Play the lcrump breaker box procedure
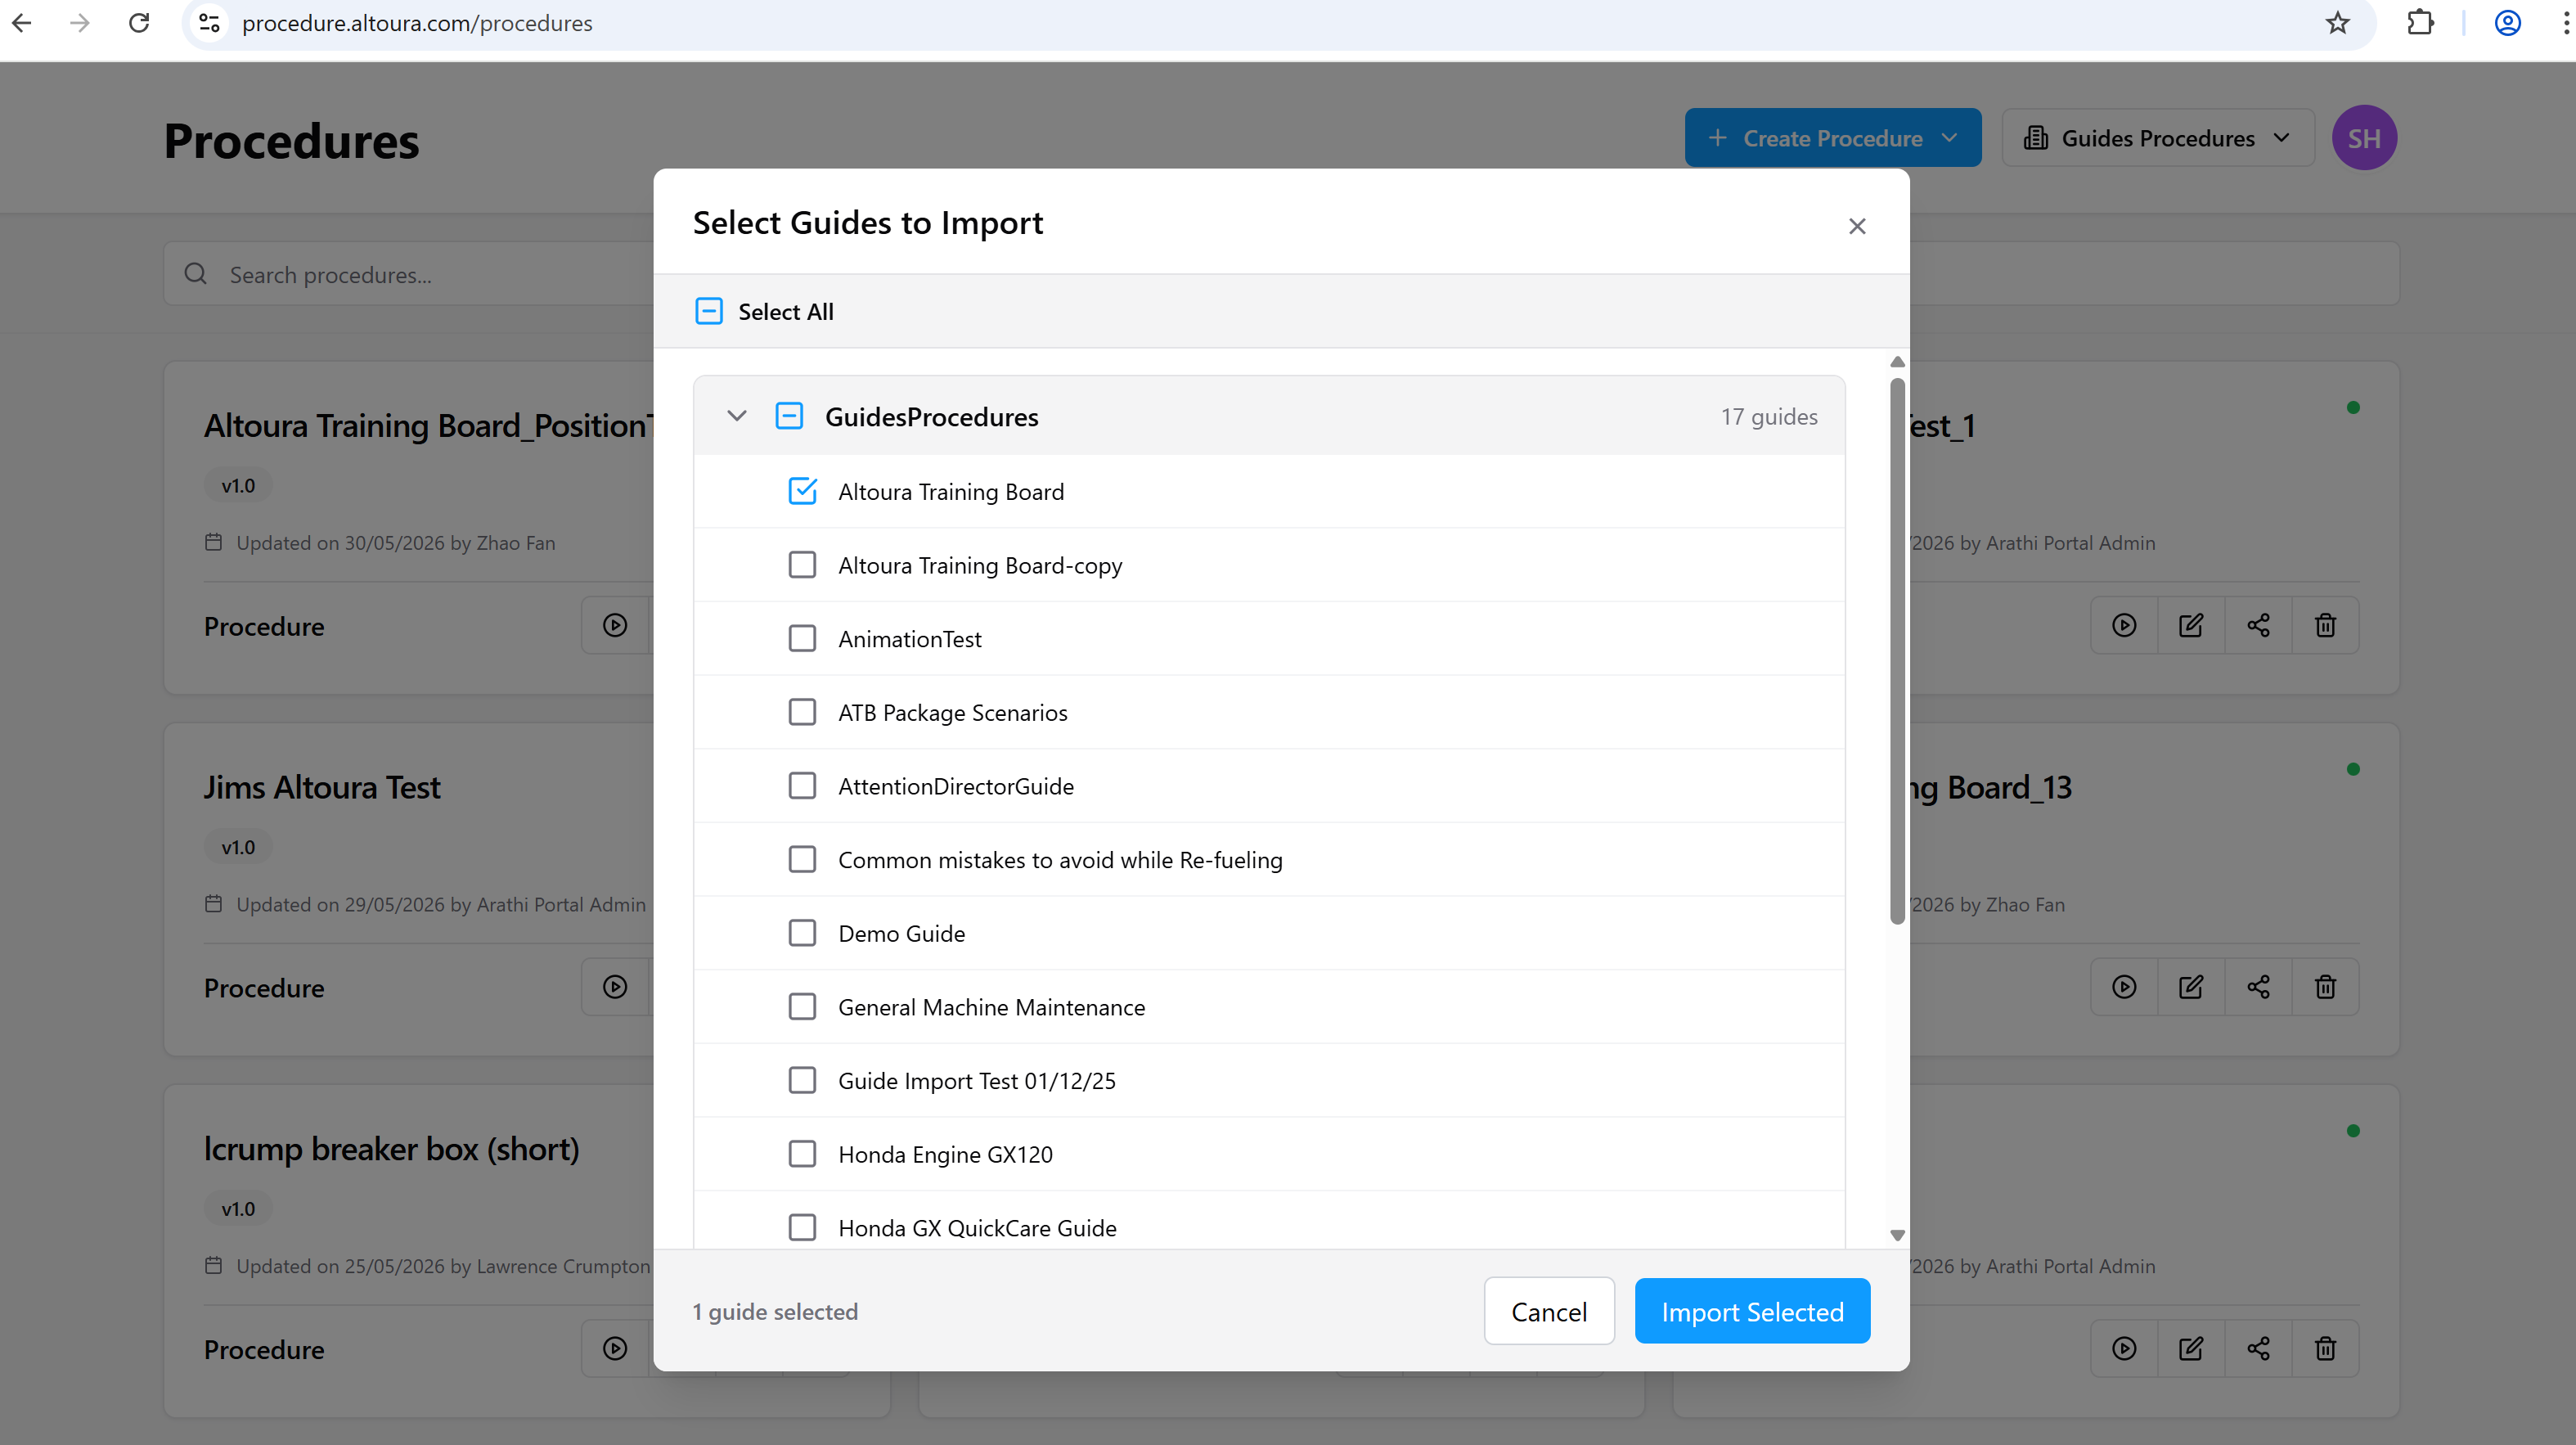The height and width of the screenshot is (1445, 2576). pyautogui.click(x=615, y=1349)
